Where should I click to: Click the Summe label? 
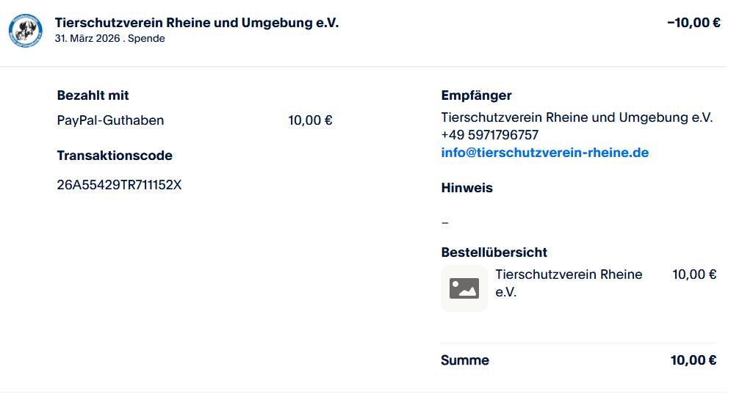464,360
